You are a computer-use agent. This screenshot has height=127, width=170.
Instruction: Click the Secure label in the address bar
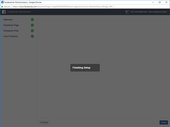(x=7, y=7)
